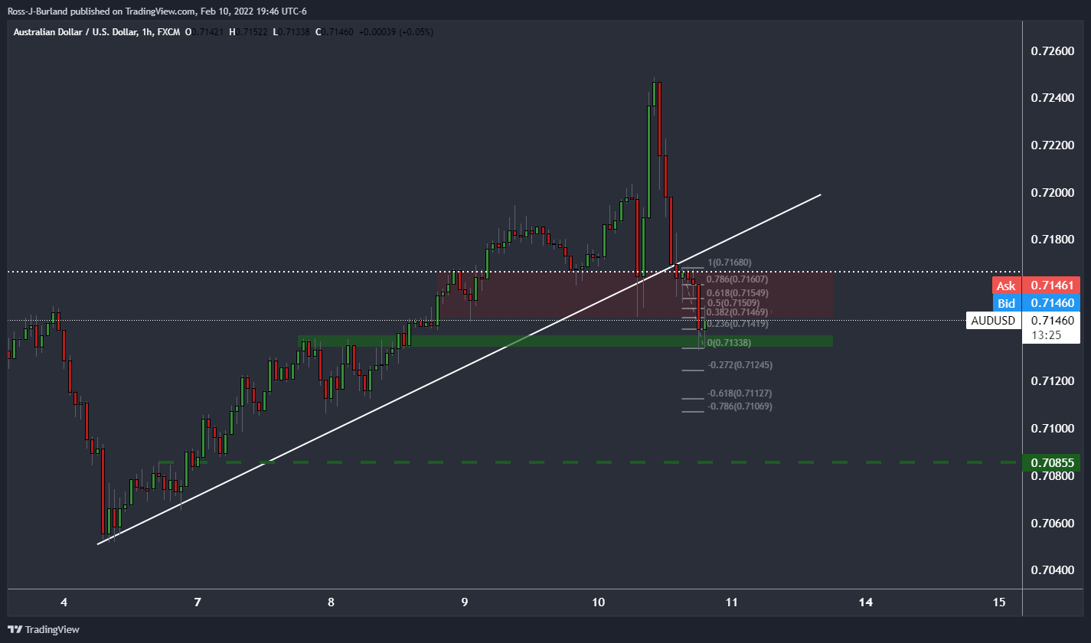Click the 0.70400 price axis label
This screenshot has width=1091, height=643.
tap(1052, 570)
